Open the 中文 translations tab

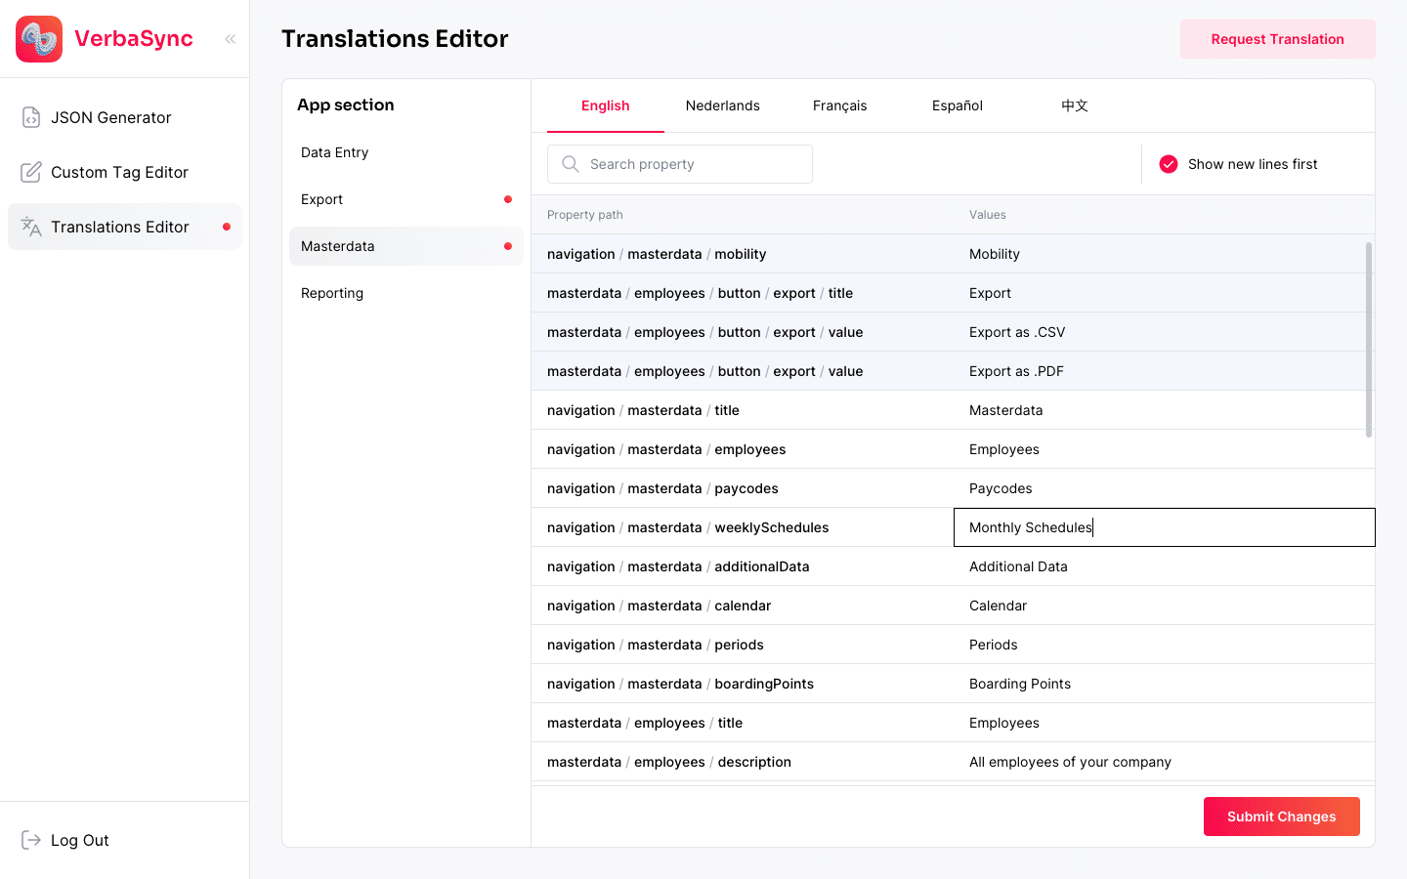pos(1075,105)
